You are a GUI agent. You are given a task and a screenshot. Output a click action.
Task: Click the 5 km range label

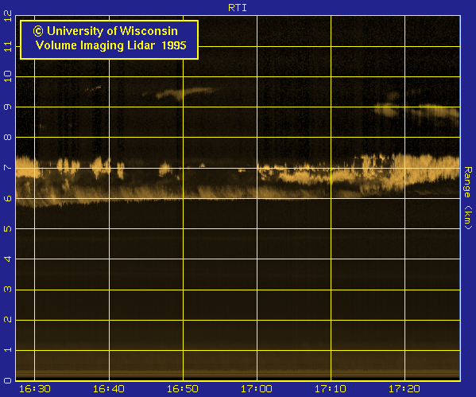[x=8, y=228]
